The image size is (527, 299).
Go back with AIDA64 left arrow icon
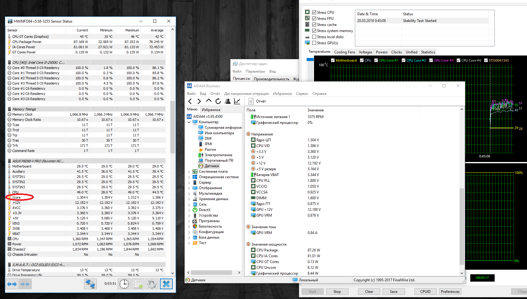[x=190, y=101]
